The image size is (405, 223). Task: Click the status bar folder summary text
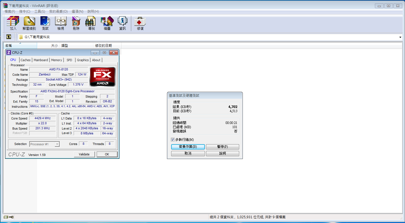[x=248, y=217]
